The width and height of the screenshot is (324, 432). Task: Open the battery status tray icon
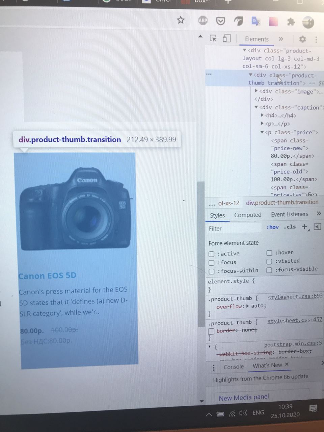[x=220, y=414]
